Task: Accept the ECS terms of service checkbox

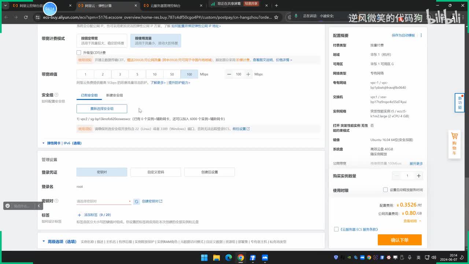Action: [x=336, y=229]
